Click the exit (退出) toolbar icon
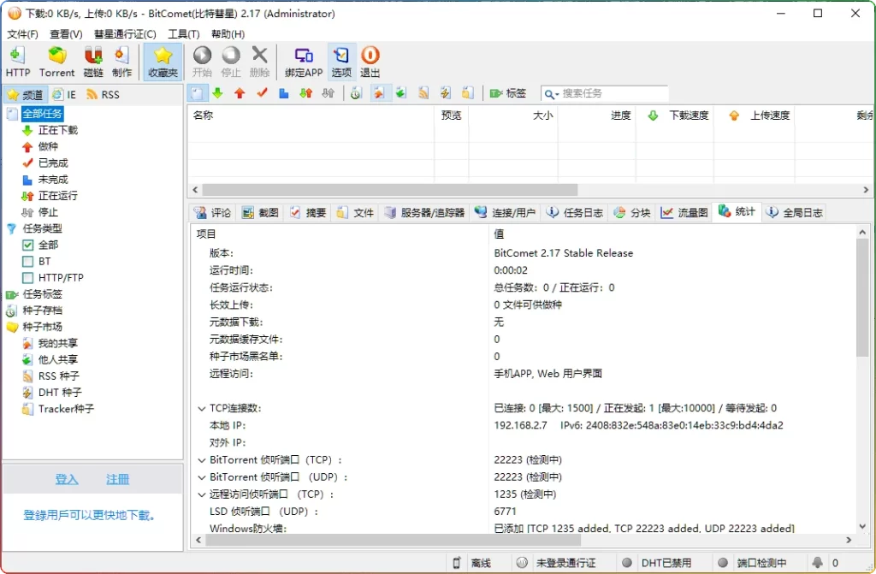Screen dimensions: 876x574 [x=370, y=62]
